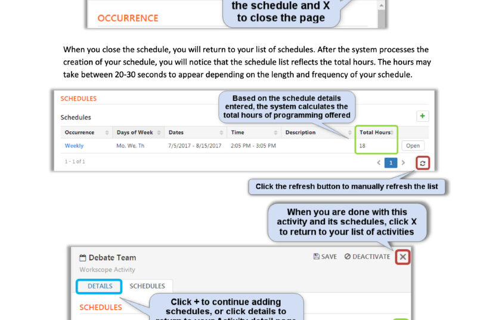This screenshot has width=502, height=320.
Task: Close the Debate Team activity with X
Action: tap(403, 257)
